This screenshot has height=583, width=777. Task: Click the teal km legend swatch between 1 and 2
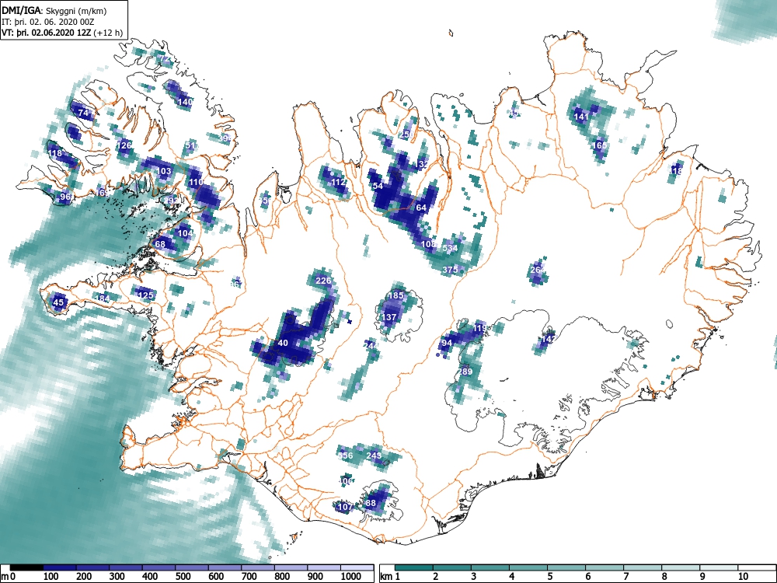pyautogui.click(x=415, y=567)
